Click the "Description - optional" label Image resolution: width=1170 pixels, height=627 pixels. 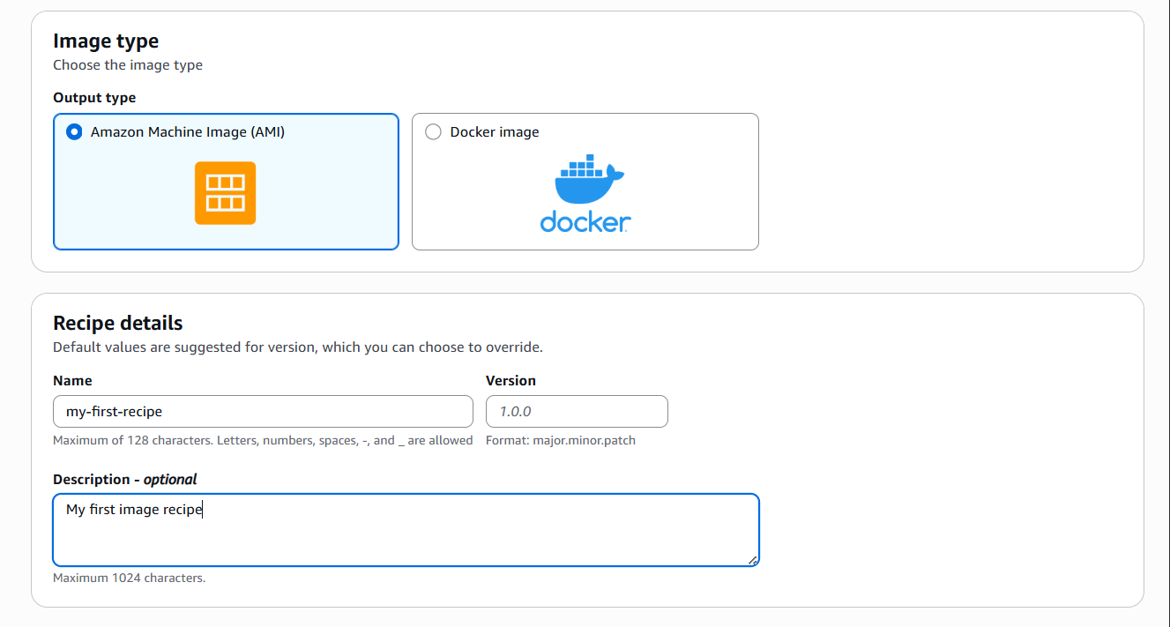point(125,480)
